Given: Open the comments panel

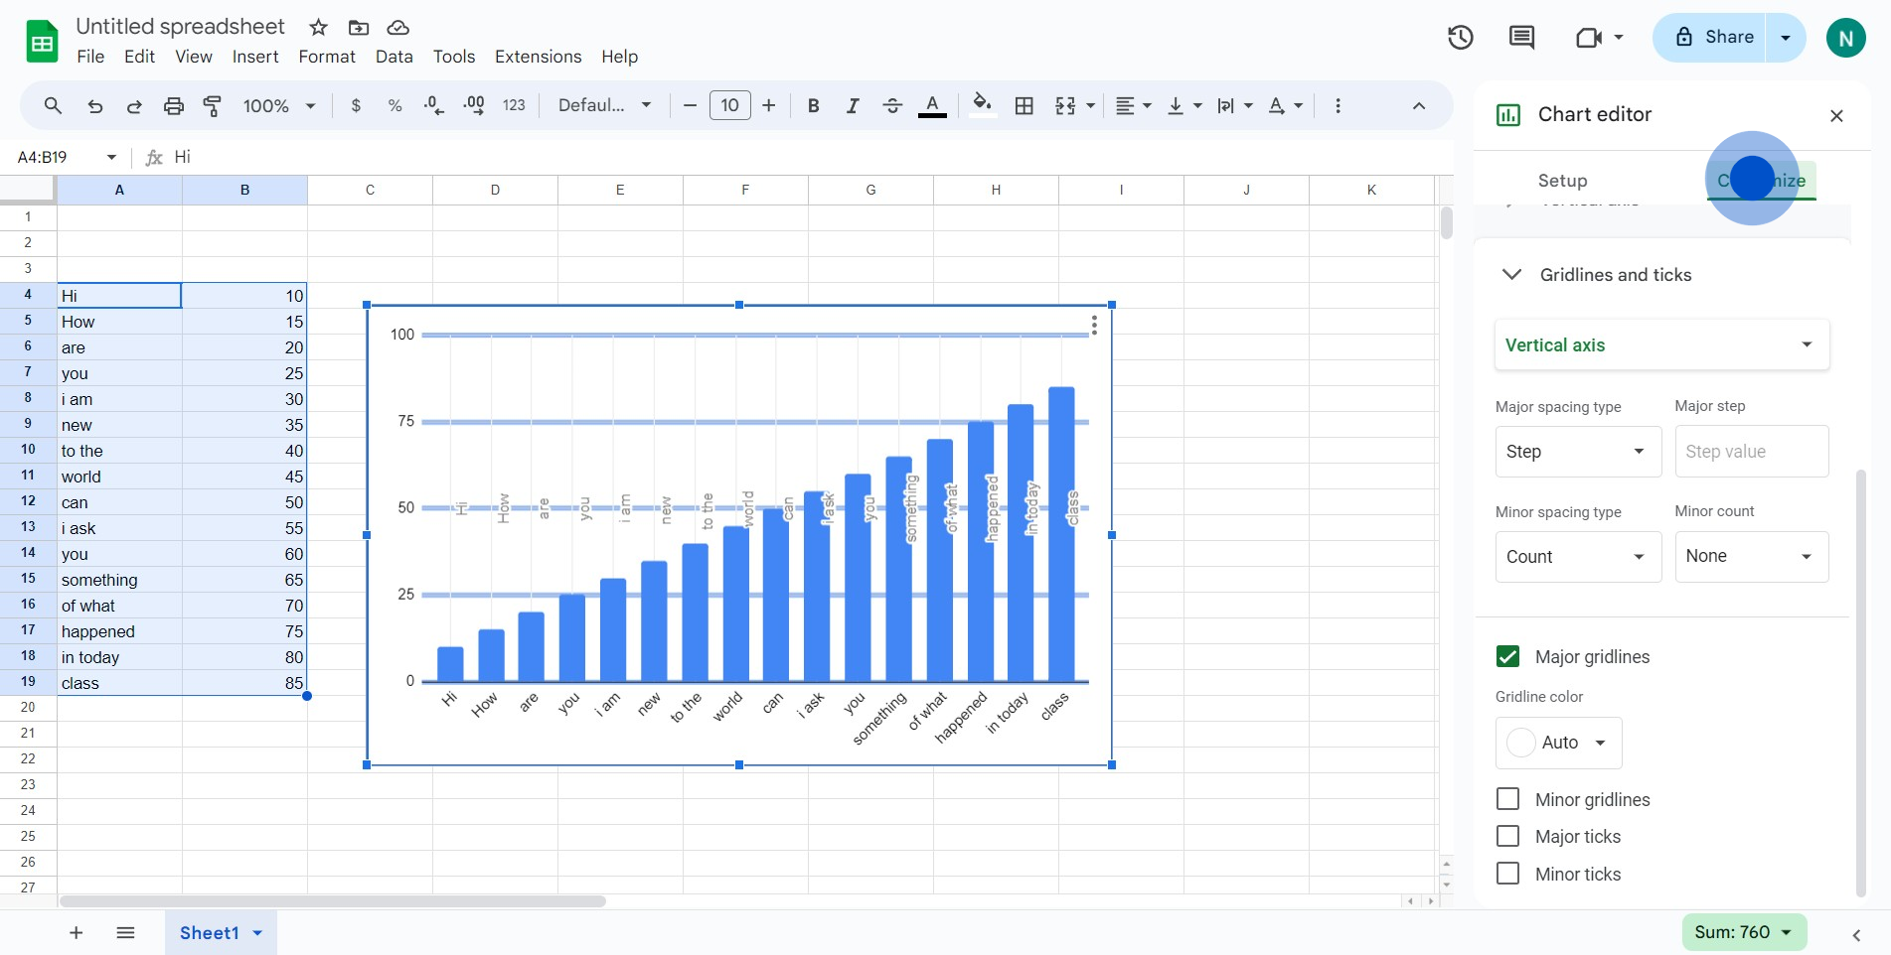Looking at the screenshot, I should pyautogui.click(x=1521, y=38).
